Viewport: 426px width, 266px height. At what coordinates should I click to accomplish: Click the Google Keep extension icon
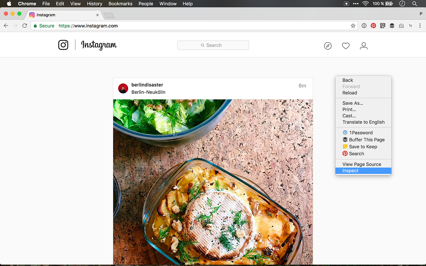point(383,26)
